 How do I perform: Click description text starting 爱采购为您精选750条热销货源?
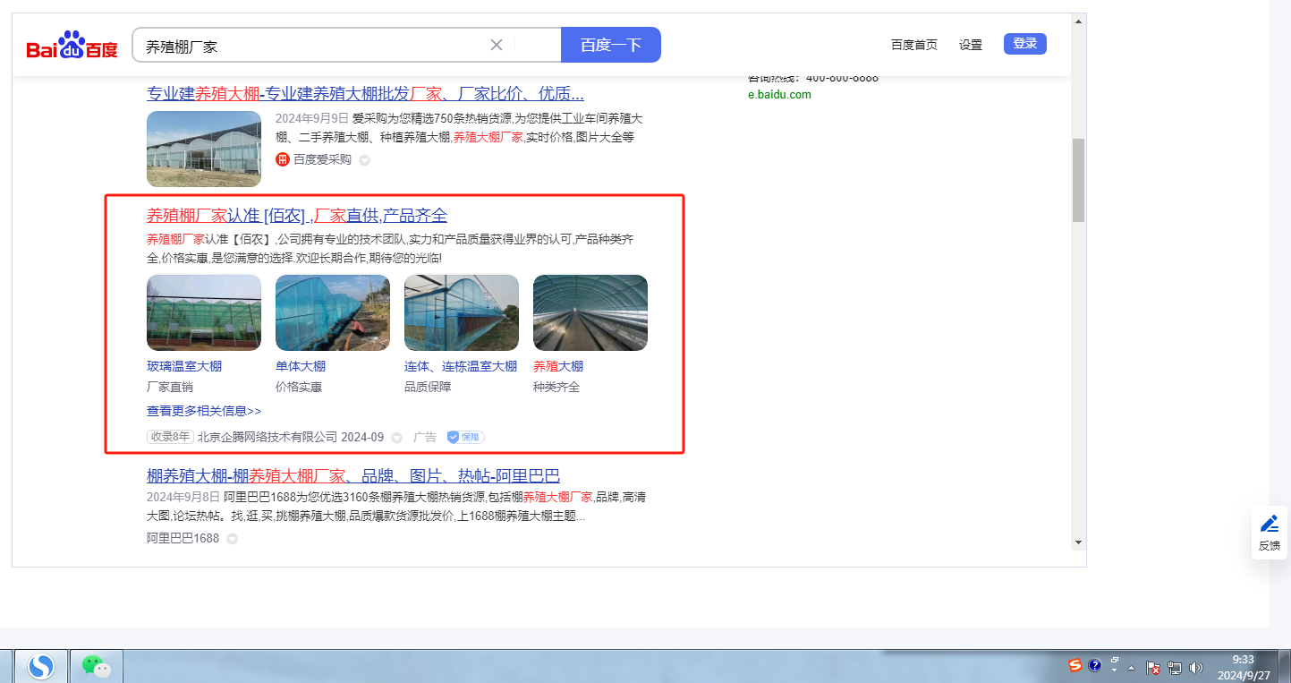(x=459, y=127)
